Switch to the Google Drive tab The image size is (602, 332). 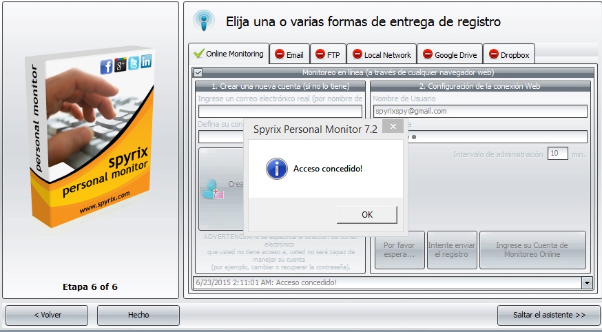(450, 54)
